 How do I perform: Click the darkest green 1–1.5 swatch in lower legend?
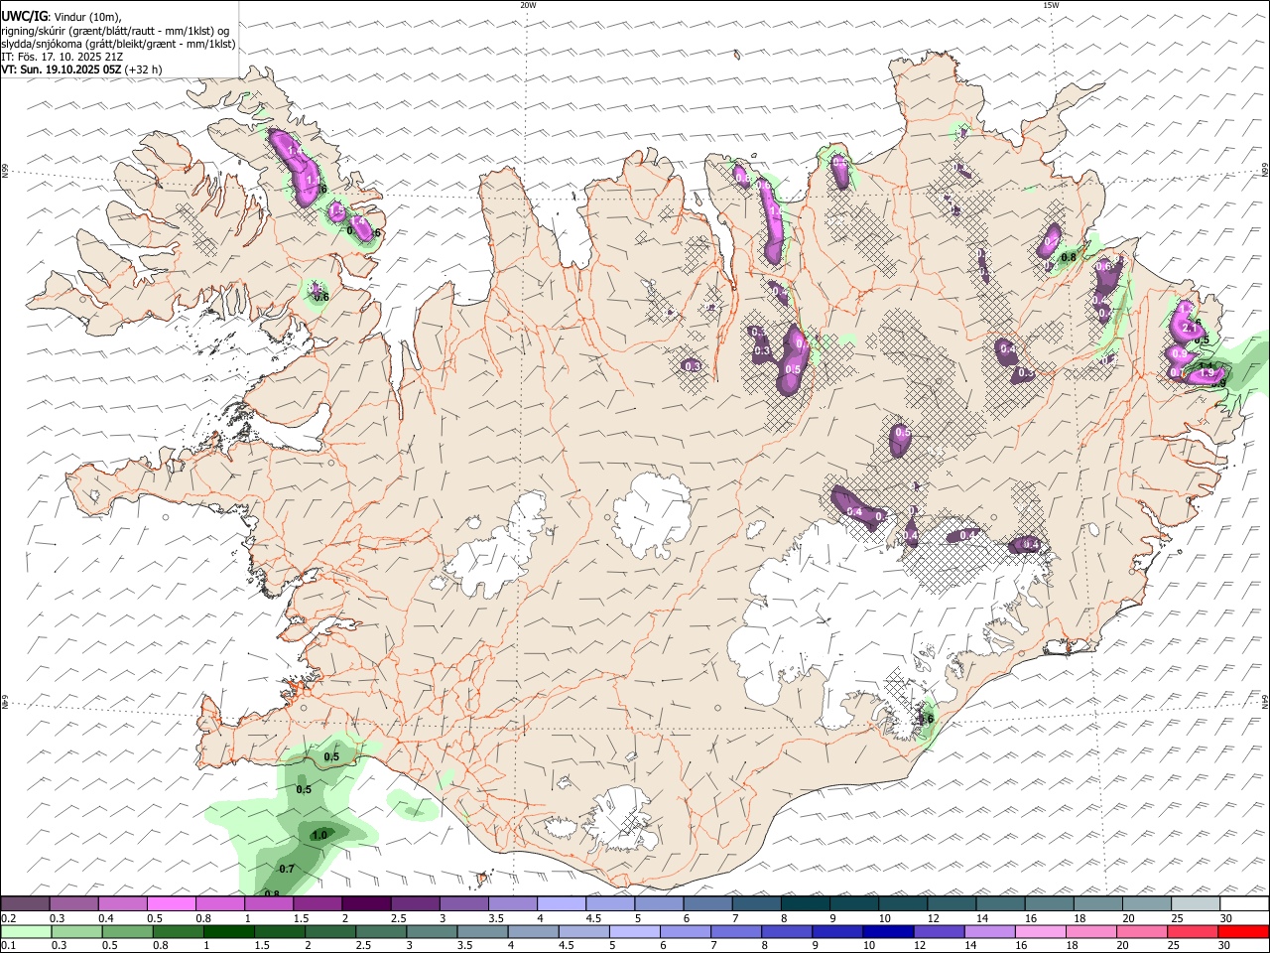tap(229, 931)
